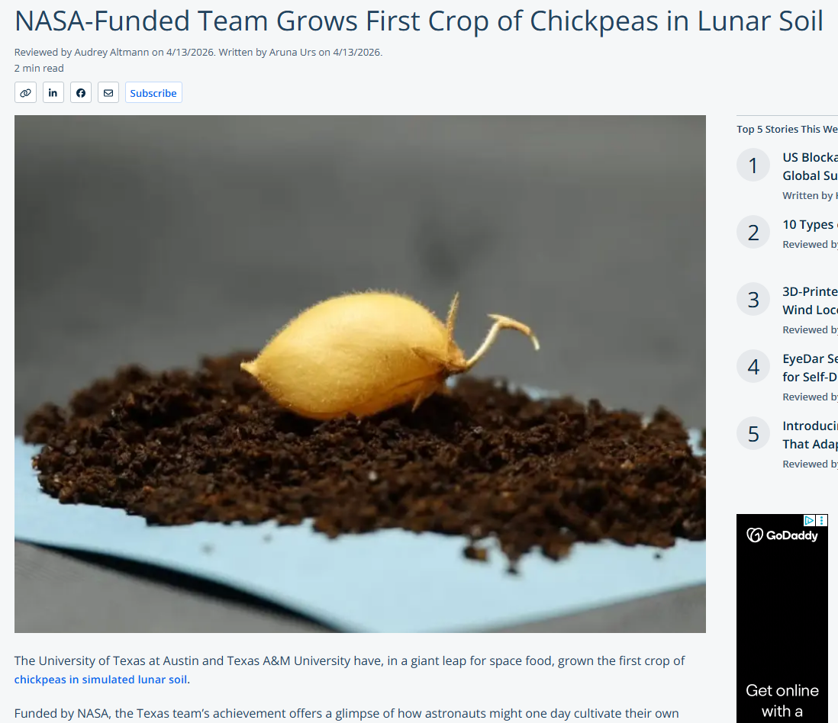The width and height of the screenshot is (838, 723).
Task: Open the '10 Types' story link
Action: click(x=811, y=225)
